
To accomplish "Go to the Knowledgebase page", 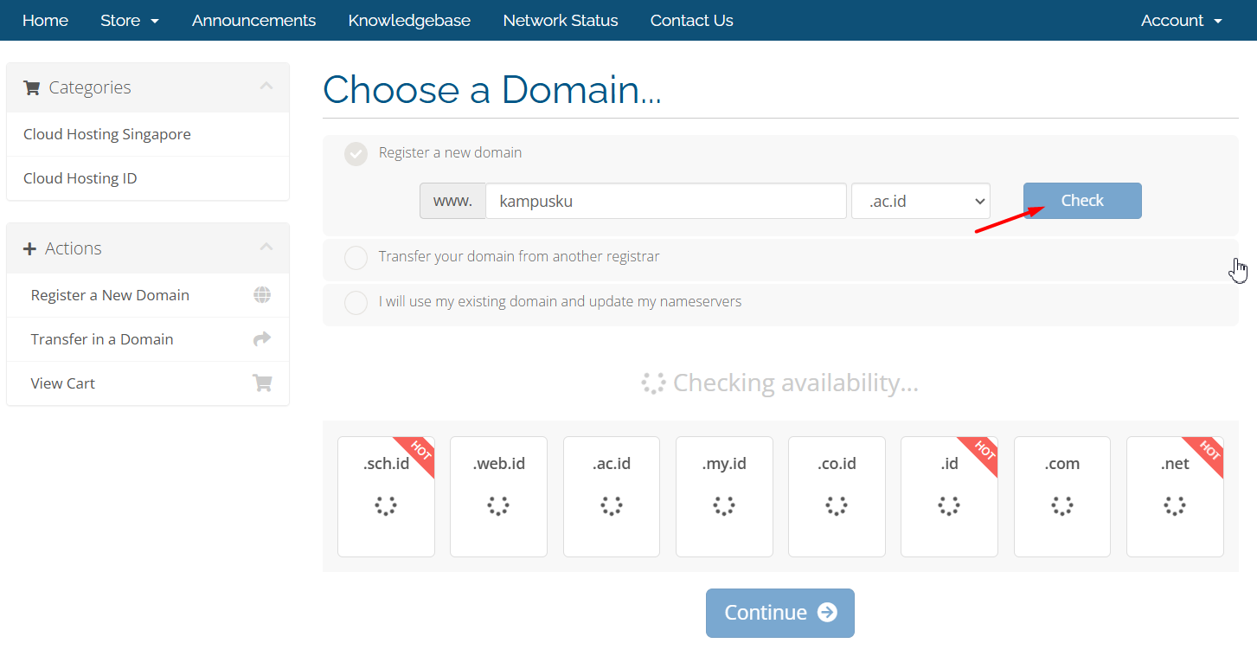I will tap(409, 21).
